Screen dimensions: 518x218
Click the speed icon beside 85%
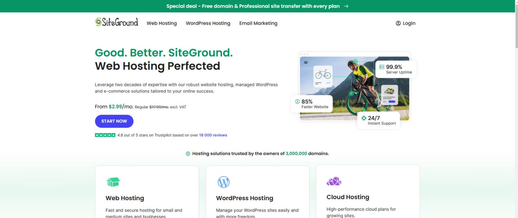coord(297,101)
